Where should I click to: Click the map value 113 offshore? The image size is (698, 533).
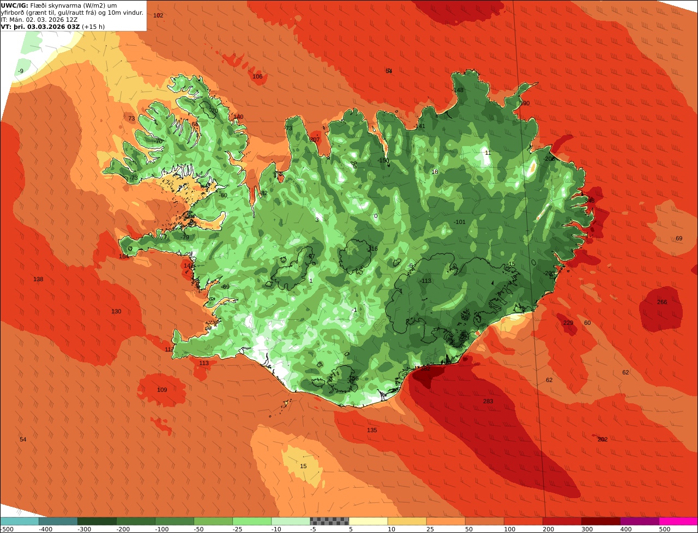point(204,363)
